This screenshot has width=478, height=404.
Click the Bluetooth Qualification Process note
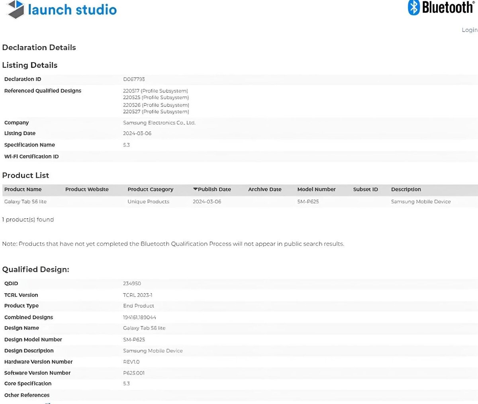tap(173, 244)
